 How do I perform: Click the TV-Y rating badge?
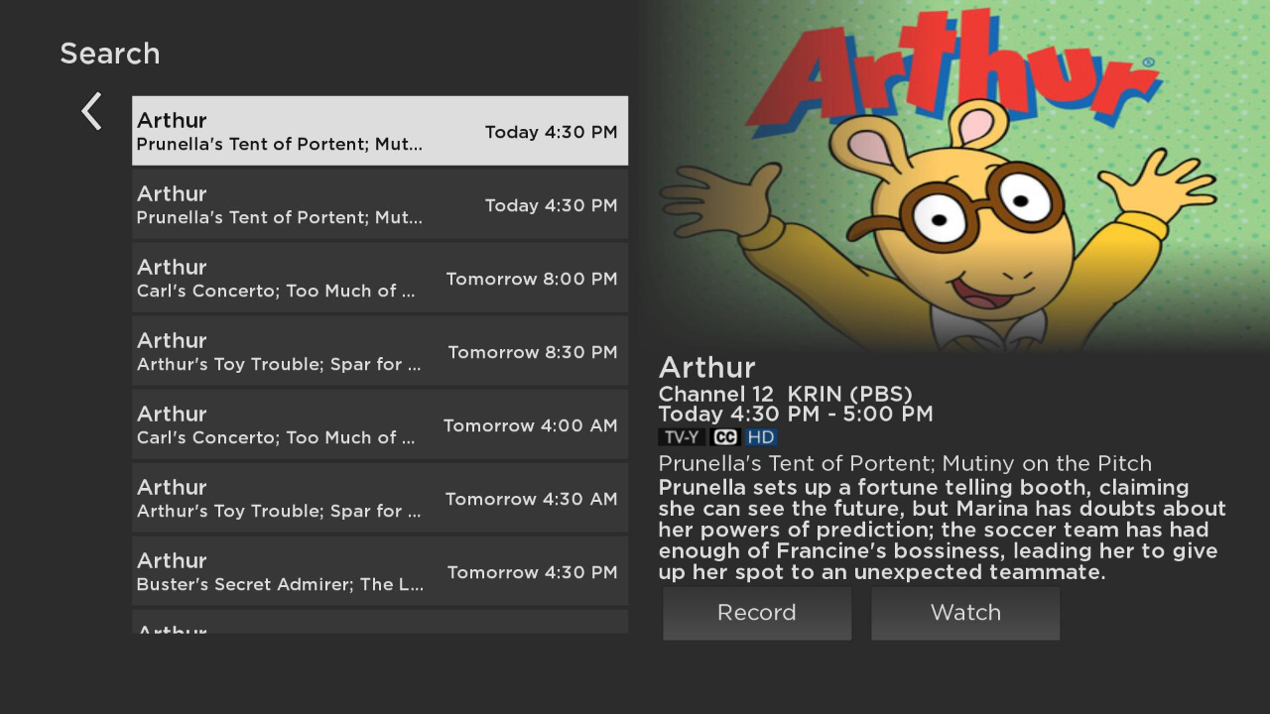coord(681,437)
